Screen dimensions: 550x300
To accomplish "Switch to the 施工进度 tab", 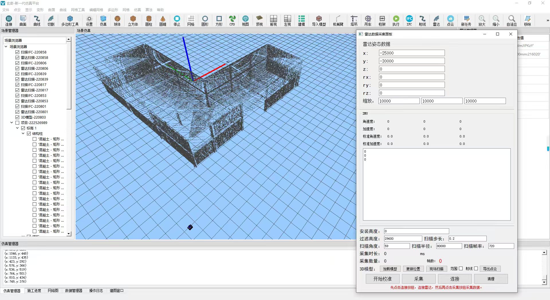I will point(34,291).
